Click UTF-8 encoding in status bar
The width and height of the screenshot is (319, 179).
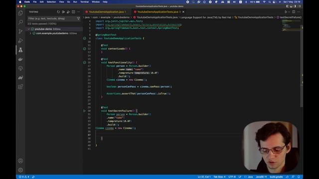click(232, 177)
